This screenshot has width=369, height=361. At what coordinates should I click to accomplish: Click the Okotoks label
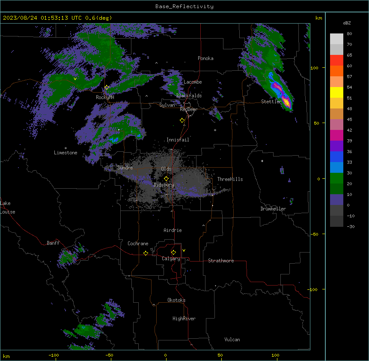tap(176, 300)
